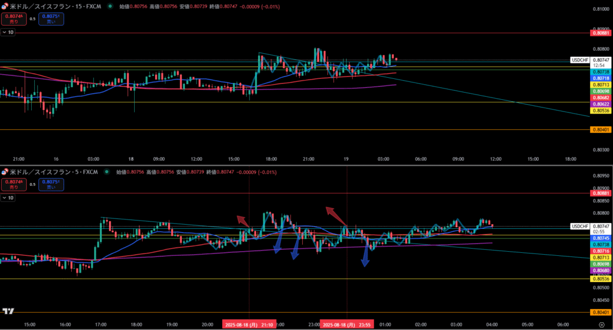Viewport: 613px width, 330px height.
Task: Click the USD/CHF flag icon on upper chart
Action: tap(4, 6)
